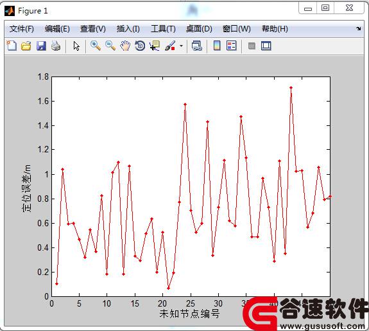Click the x-axis tick label 25
The width and height of the screenshot is (369, 331).
click(191, 303)
